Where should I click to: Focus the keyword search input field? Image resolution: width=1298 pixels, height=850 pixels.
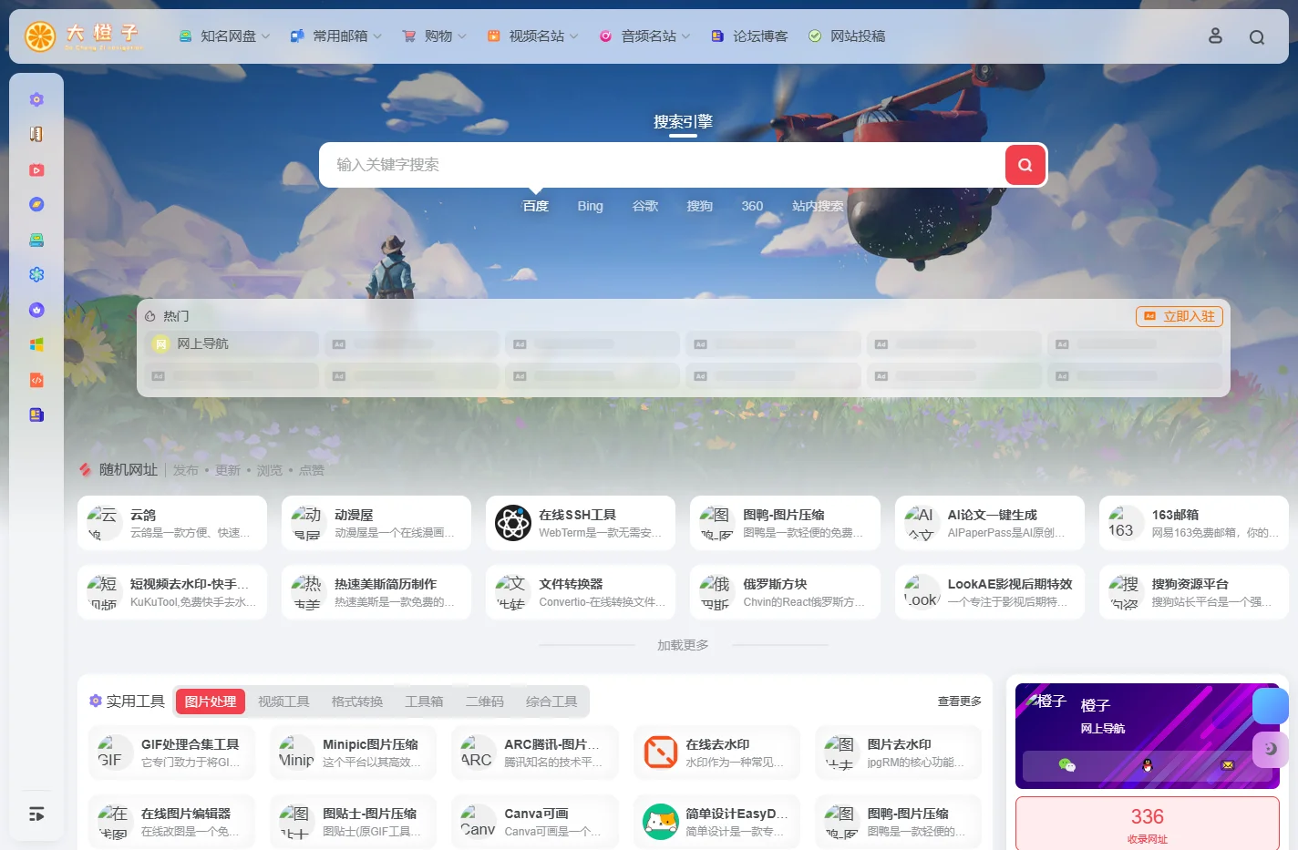(663, 165)
